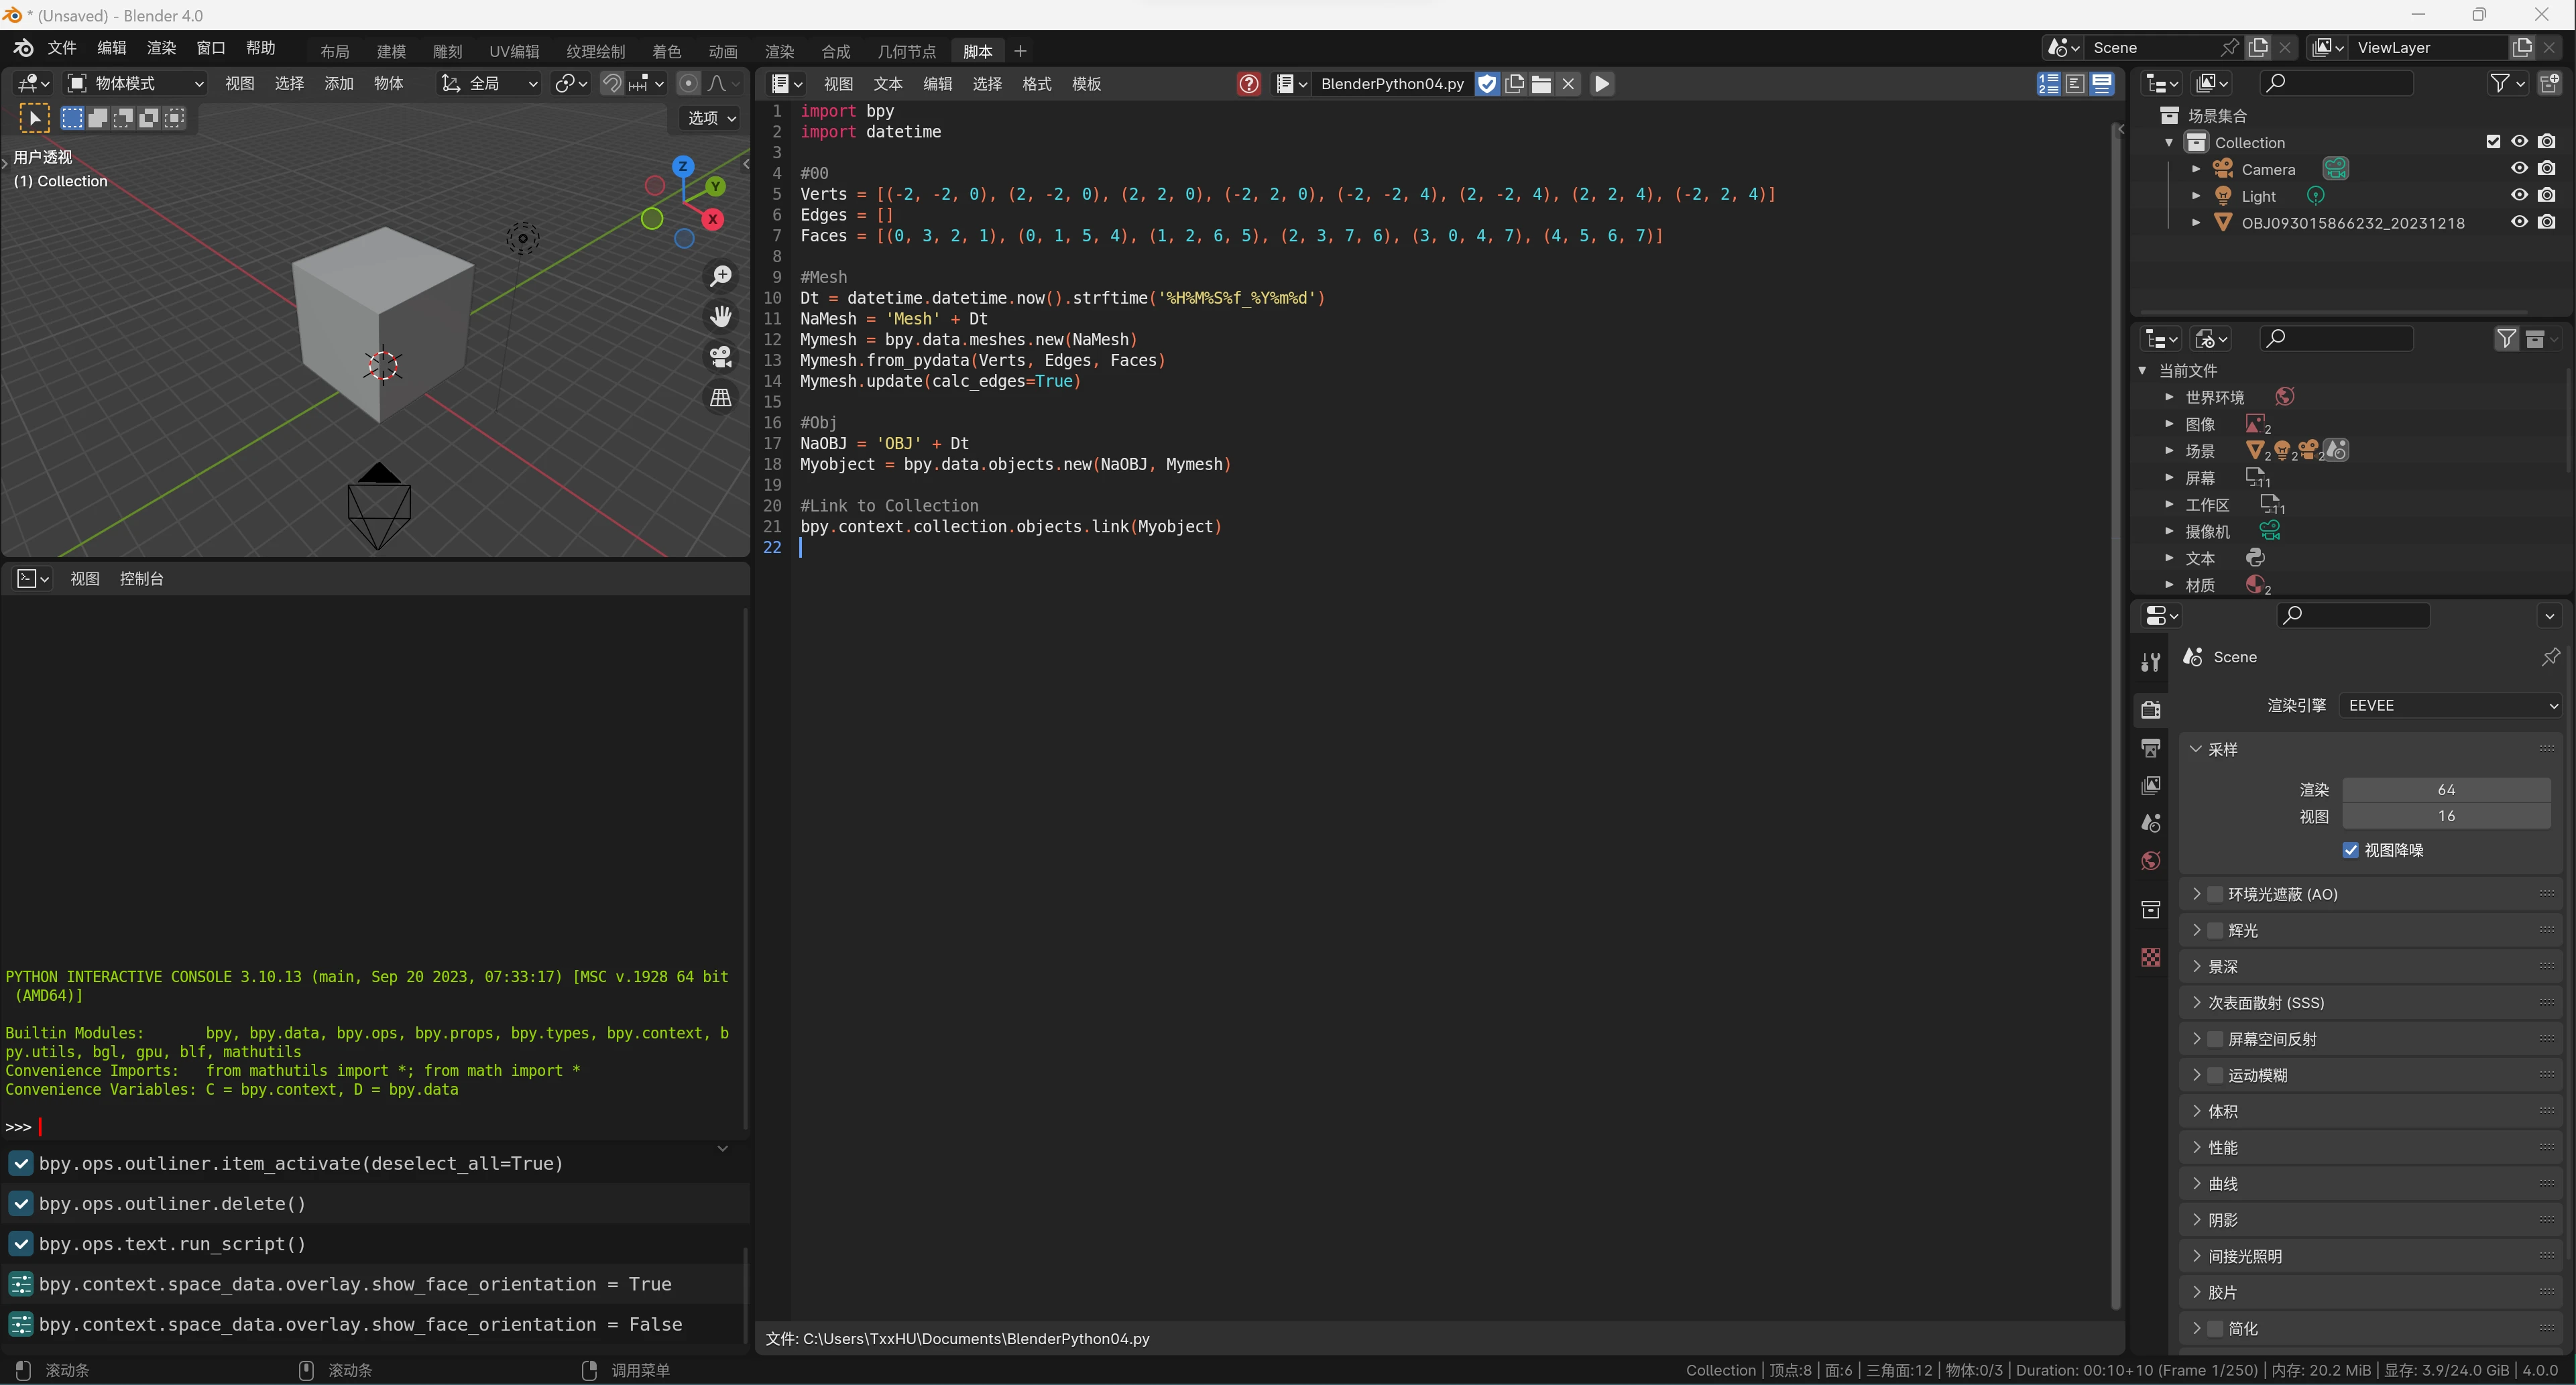Open the Tool settings tab in properties
This screenshot has width=2576, height=1385.
click(x=2151, y=661)
